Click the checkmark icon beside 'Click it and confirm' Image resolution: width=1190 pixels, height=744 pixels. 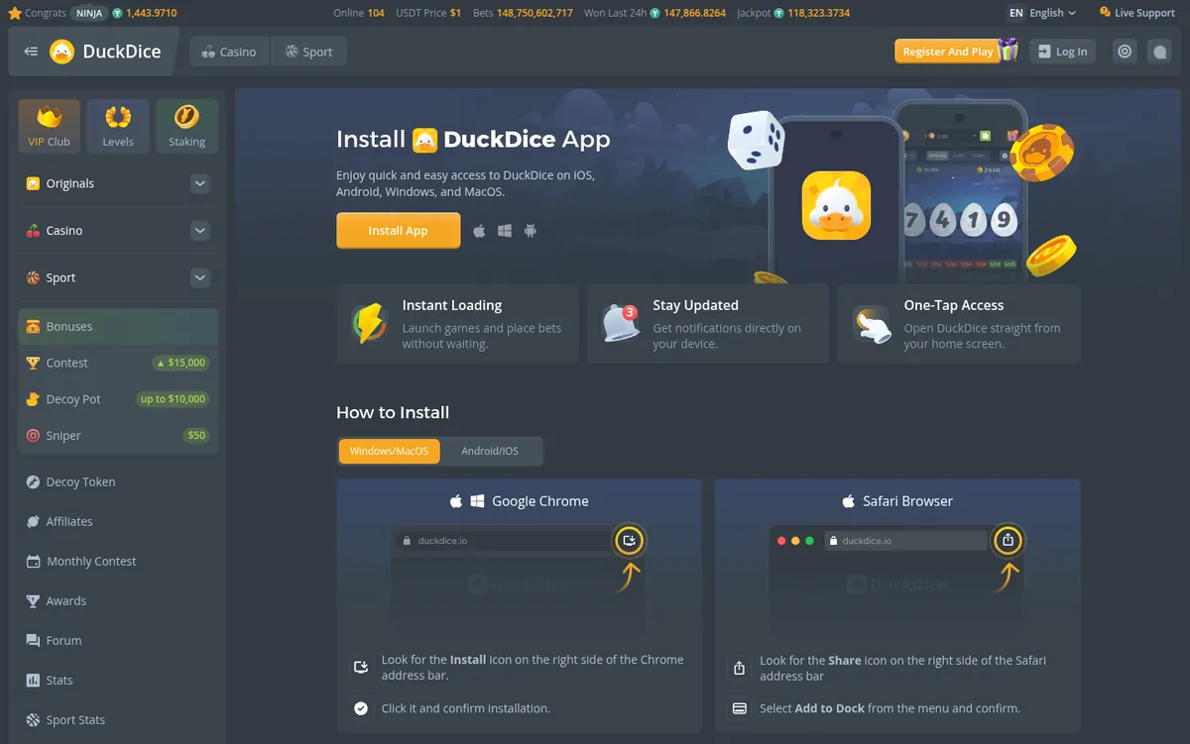coord(361,708)
